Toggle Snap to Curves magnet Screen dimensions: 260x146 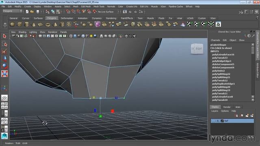click(73, 12)
